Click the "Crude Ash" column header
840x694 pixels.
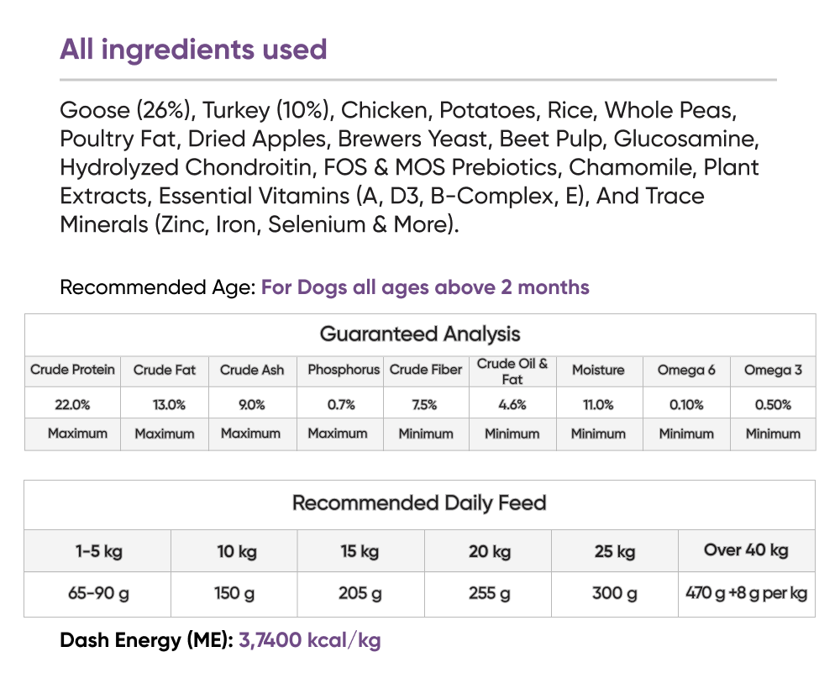(252, 370)
